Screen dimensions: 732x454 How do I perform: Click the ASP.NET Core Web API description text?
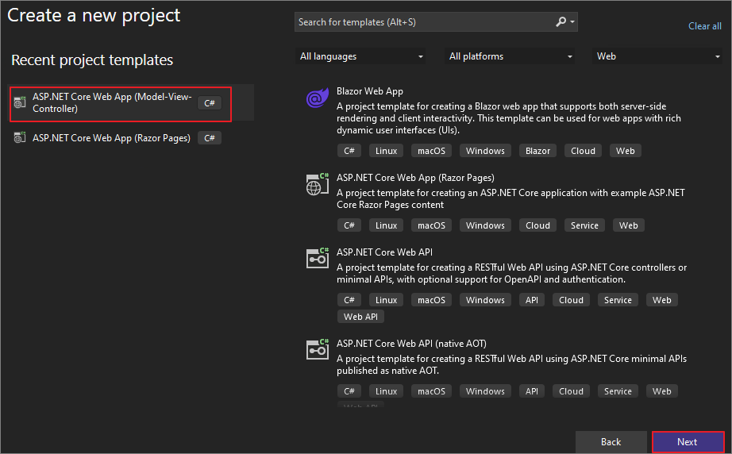(511, 273)
